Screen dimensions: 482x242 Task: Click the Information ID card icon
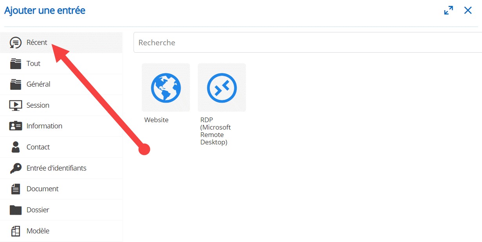(x=15, y=126)
